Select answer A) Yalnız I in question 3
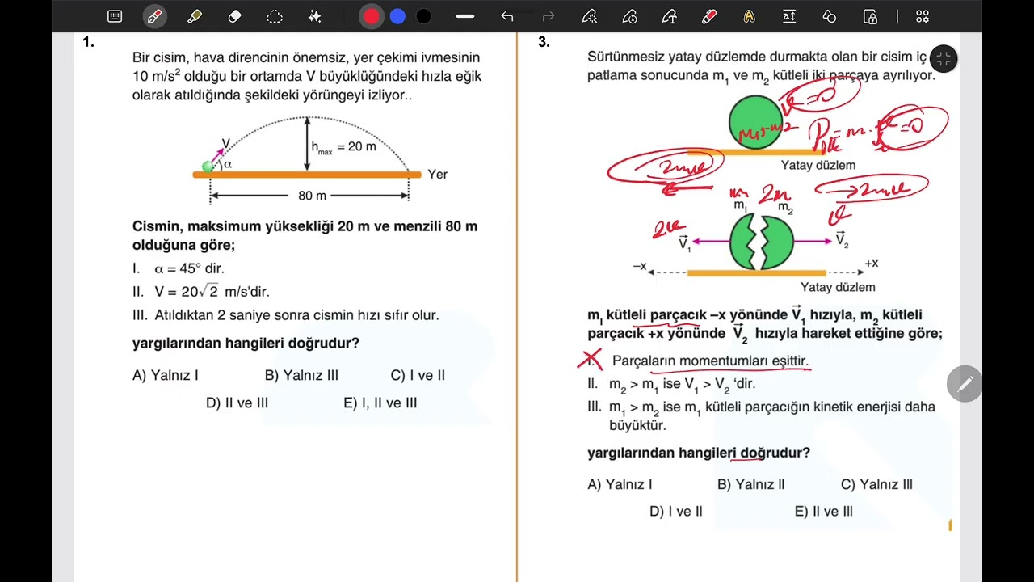1034x582 pixels. coord(620,484)
